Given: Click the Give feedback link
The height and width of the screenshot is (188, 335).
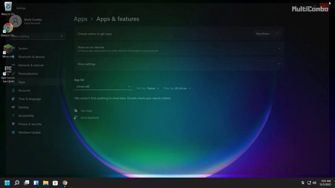Looking at the screenshot, I should [x=90, y=118].
